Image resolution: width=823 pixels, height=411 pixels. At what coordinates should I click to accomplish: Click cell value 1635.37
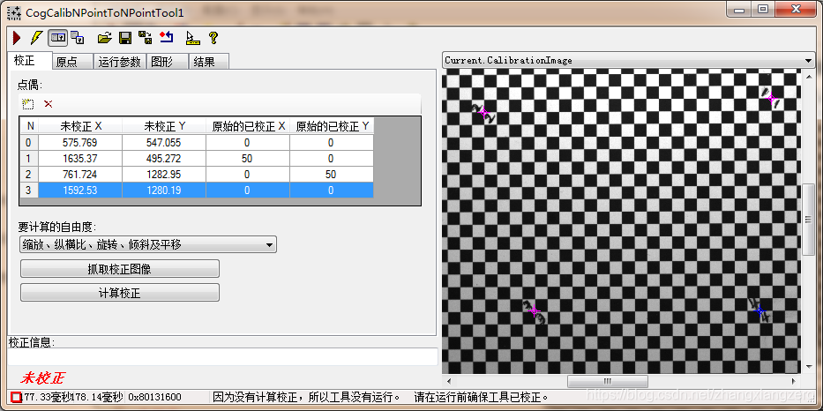coord(80,158)
